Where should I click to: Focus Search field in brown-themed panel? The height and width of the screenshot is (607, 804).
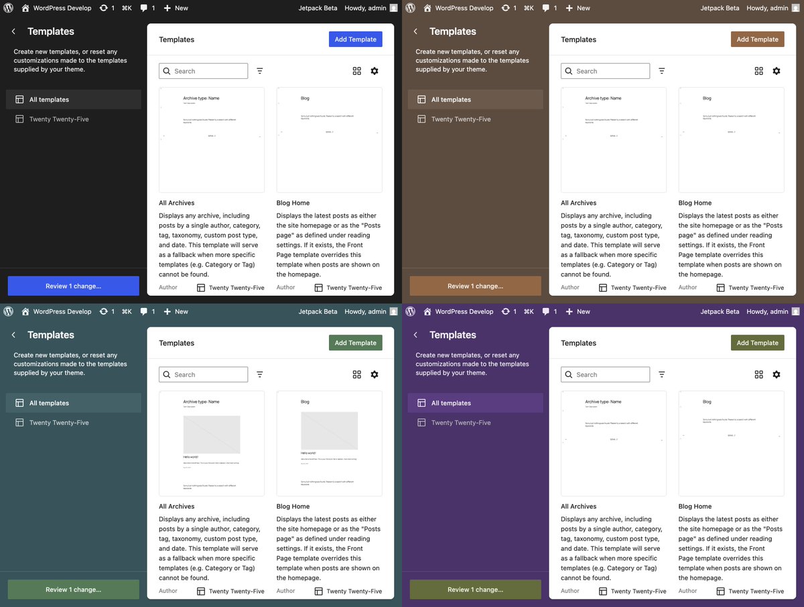click(x=606, y=71)
